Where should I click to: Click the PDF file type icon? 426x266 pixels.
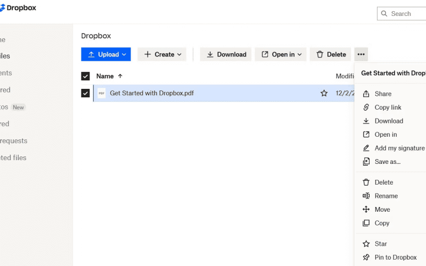click(x=101, y=93)
